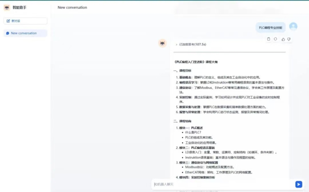309x192 pixels.
Task: Click the 《PLC编程入门至进阶》课程大纲 heading
Action: point(196,62)
